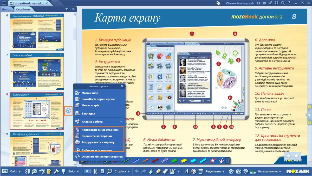Screen dimensions: 312x176
Task: Click the binoculars search icon
Action: point(42,171)
